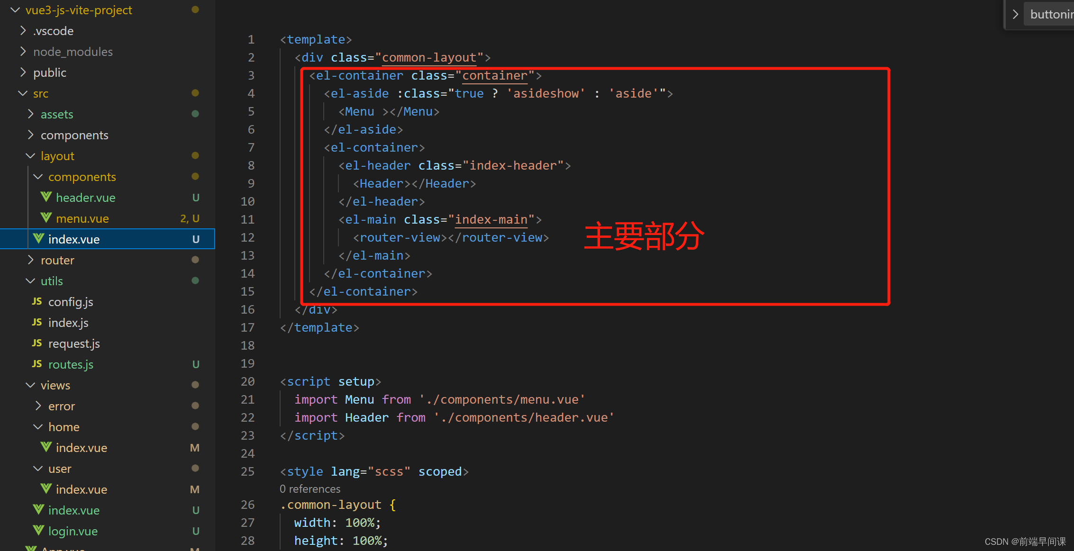Click the config.js file icon
Image resolution: width=1074 pixels, height=551 pixels.
39,302
